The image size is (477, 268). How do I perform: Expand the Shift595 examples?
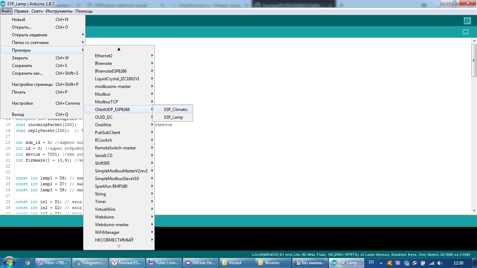click(119, 163)
